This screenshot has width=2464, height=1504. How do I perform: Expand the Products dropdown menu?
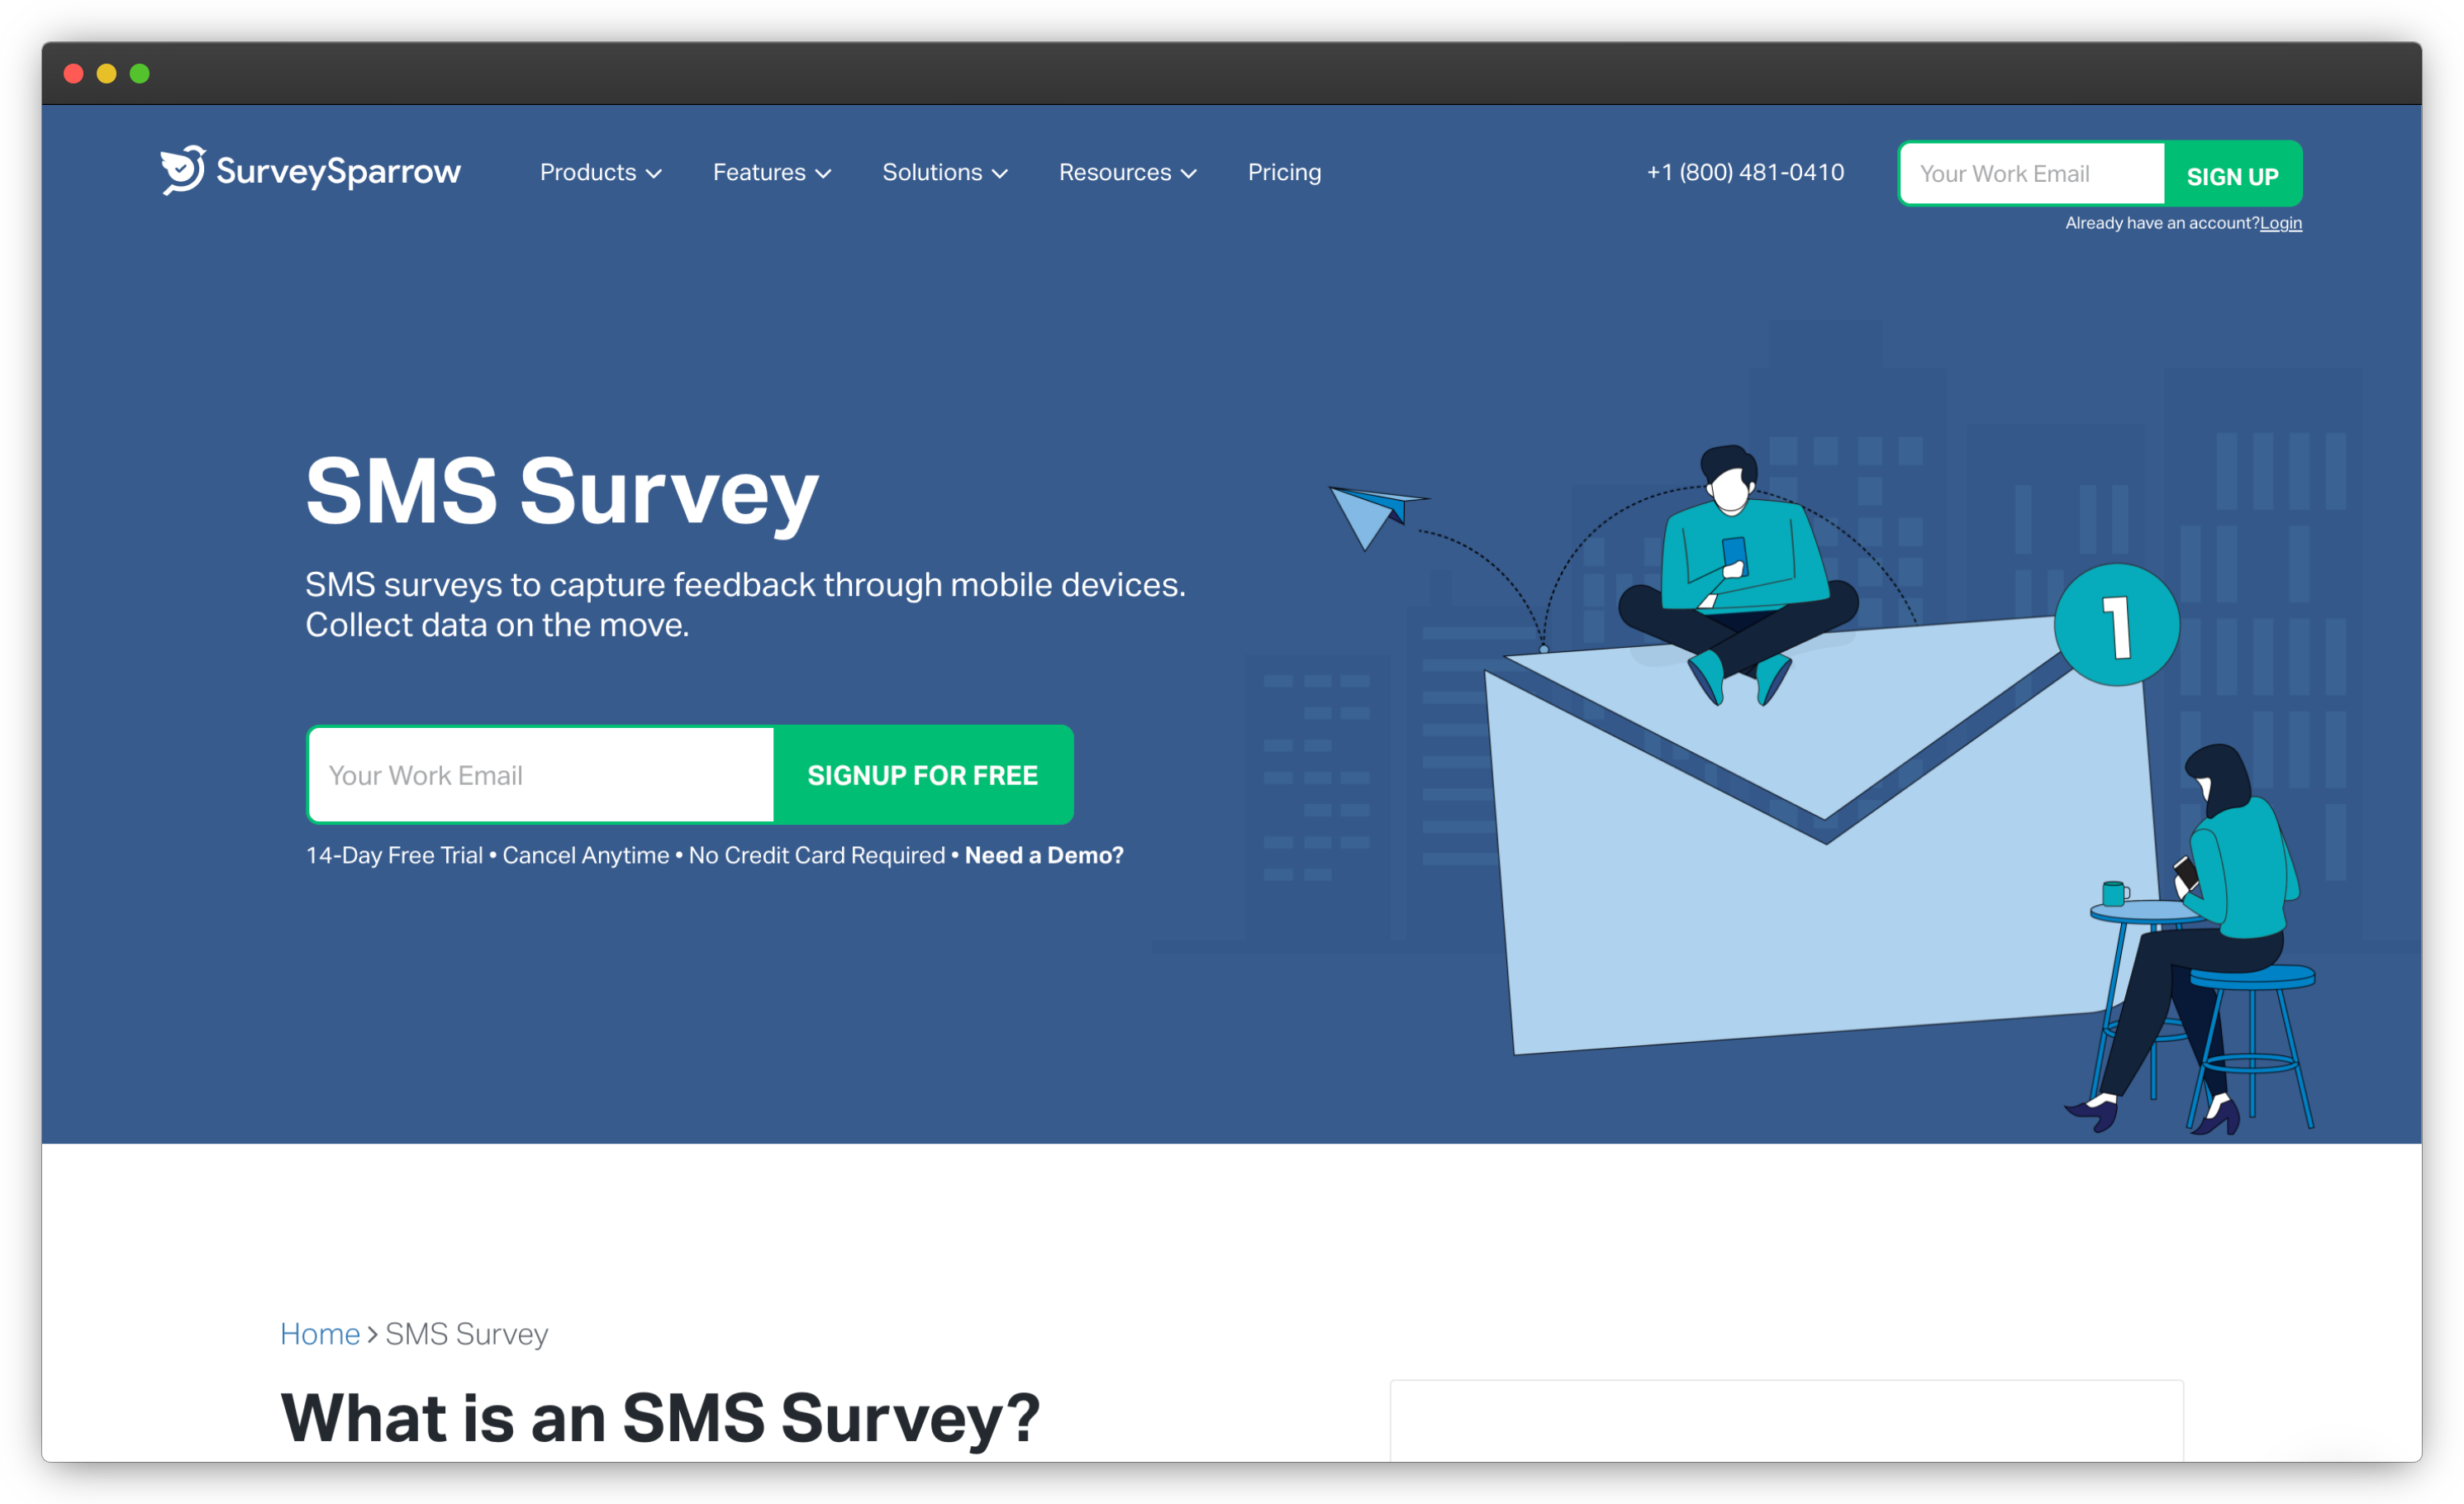pos(600,173)
